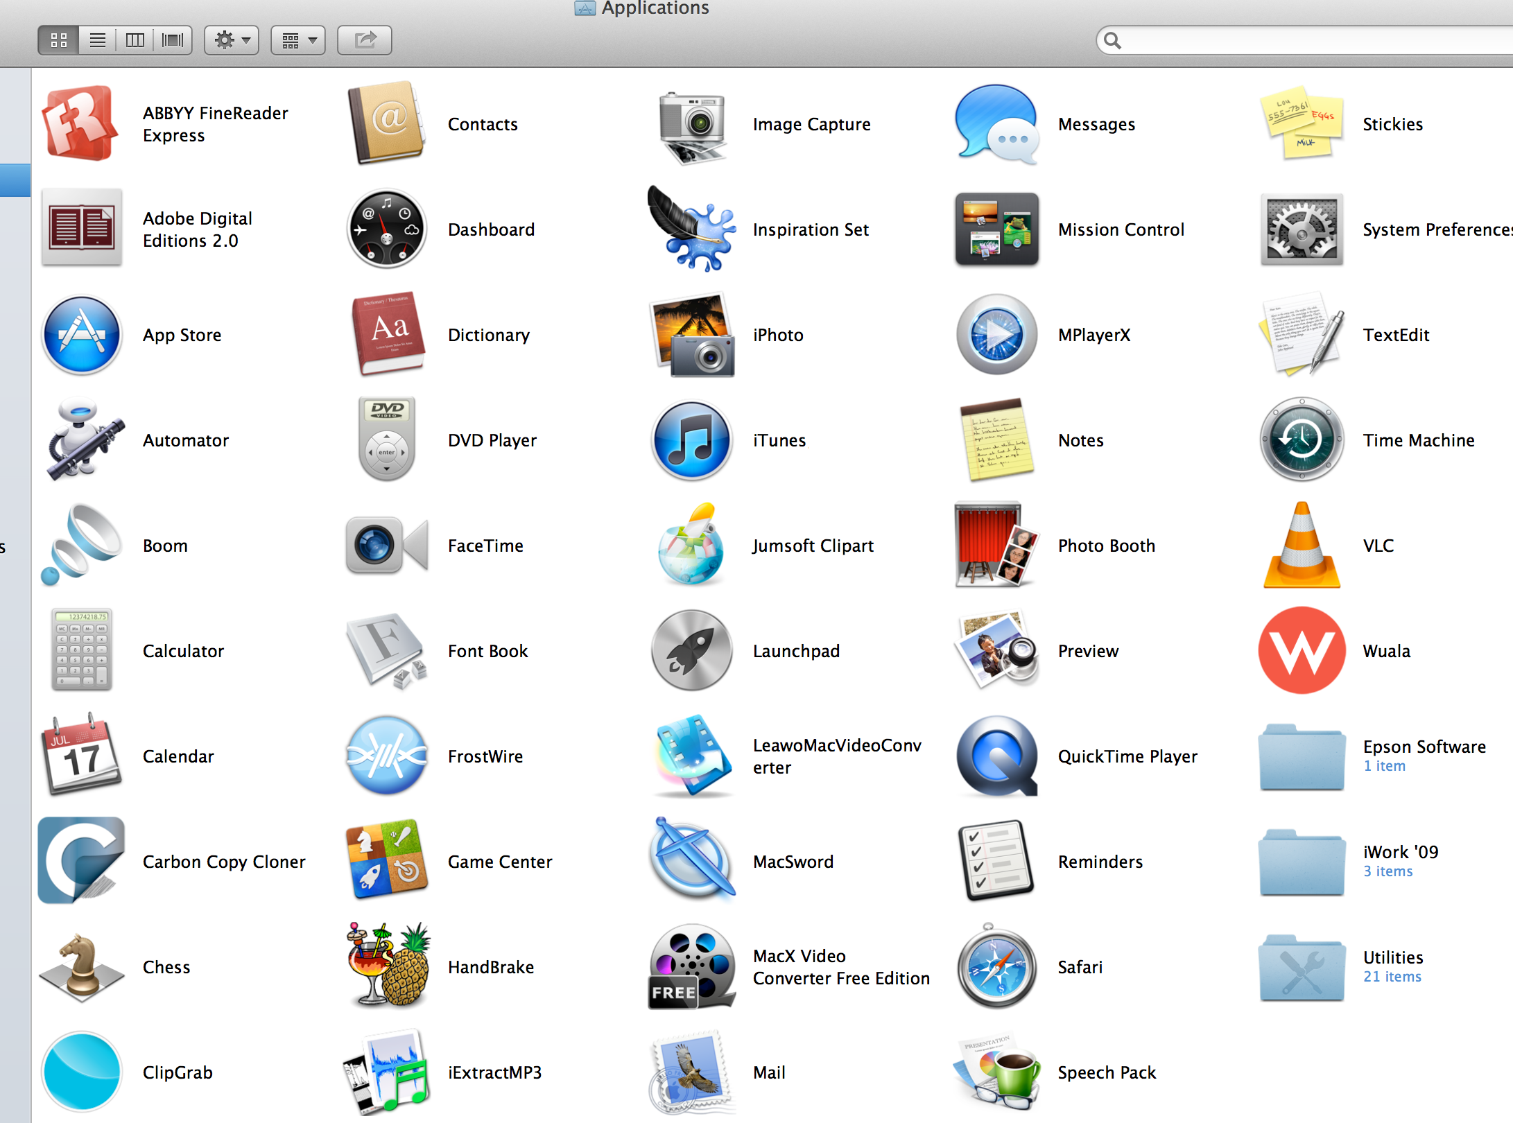Select the Messages speech bubble icon

pyautogui.click(x=997, y=125)
